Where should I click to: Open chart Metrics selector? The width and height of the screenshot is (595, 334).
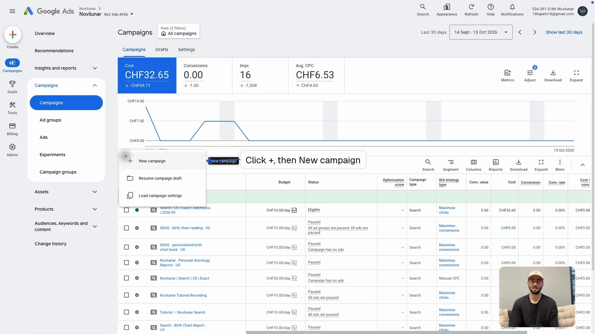point(507,75)
